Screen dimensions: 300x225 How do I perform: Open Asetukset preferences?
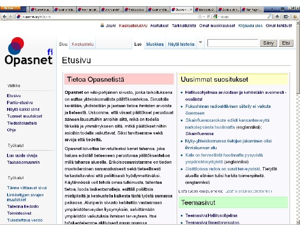(159, 26)
